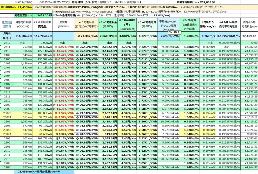Viewport: 258px width, 174px height.
Task: Select the '@-8.97¥/kWh' red cell
Action: (x=63, y=47)
